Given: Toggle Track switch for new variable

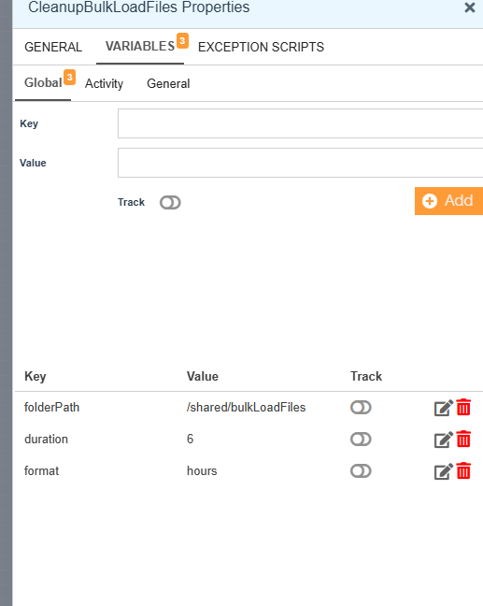Looking at the screenshot, I should pyautogui.click(x=170, y=203).
